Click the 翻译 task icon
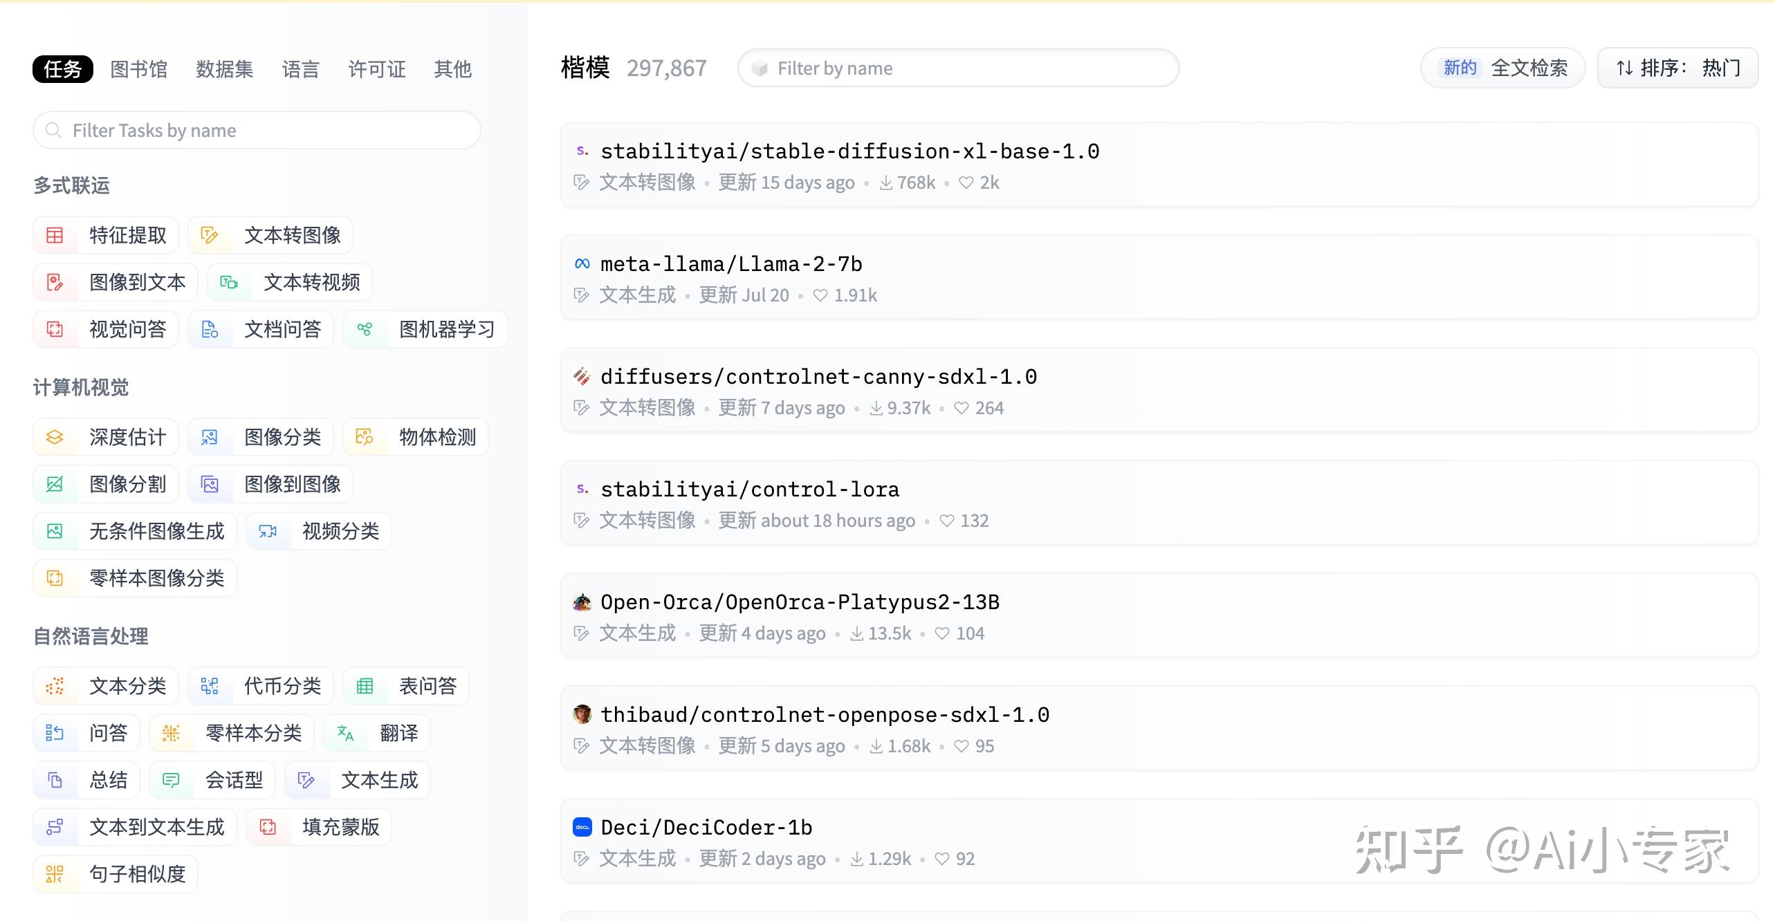The height and width of the screenshot is (921, 1775). [346, 733]
